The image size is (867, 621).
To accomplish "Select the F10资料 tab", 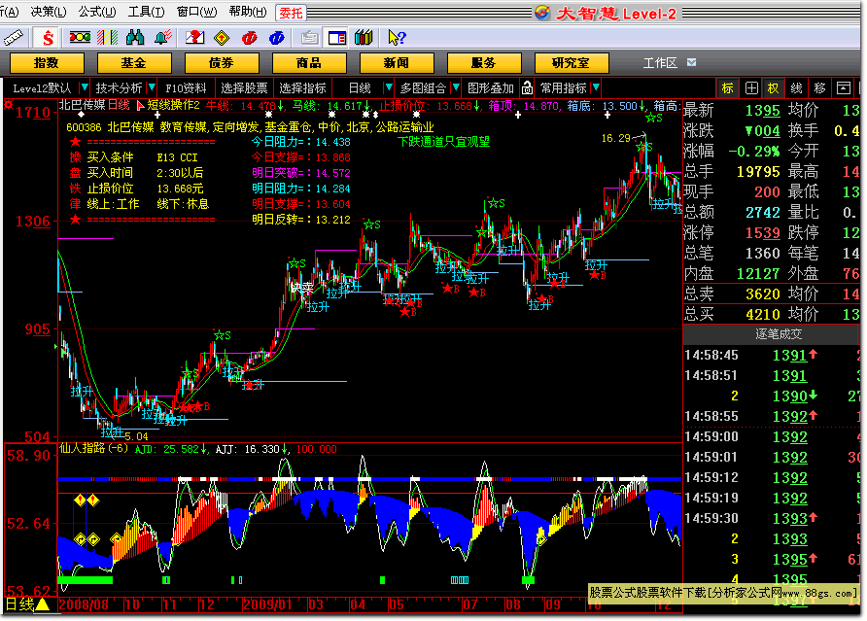I will pos(187,87).
